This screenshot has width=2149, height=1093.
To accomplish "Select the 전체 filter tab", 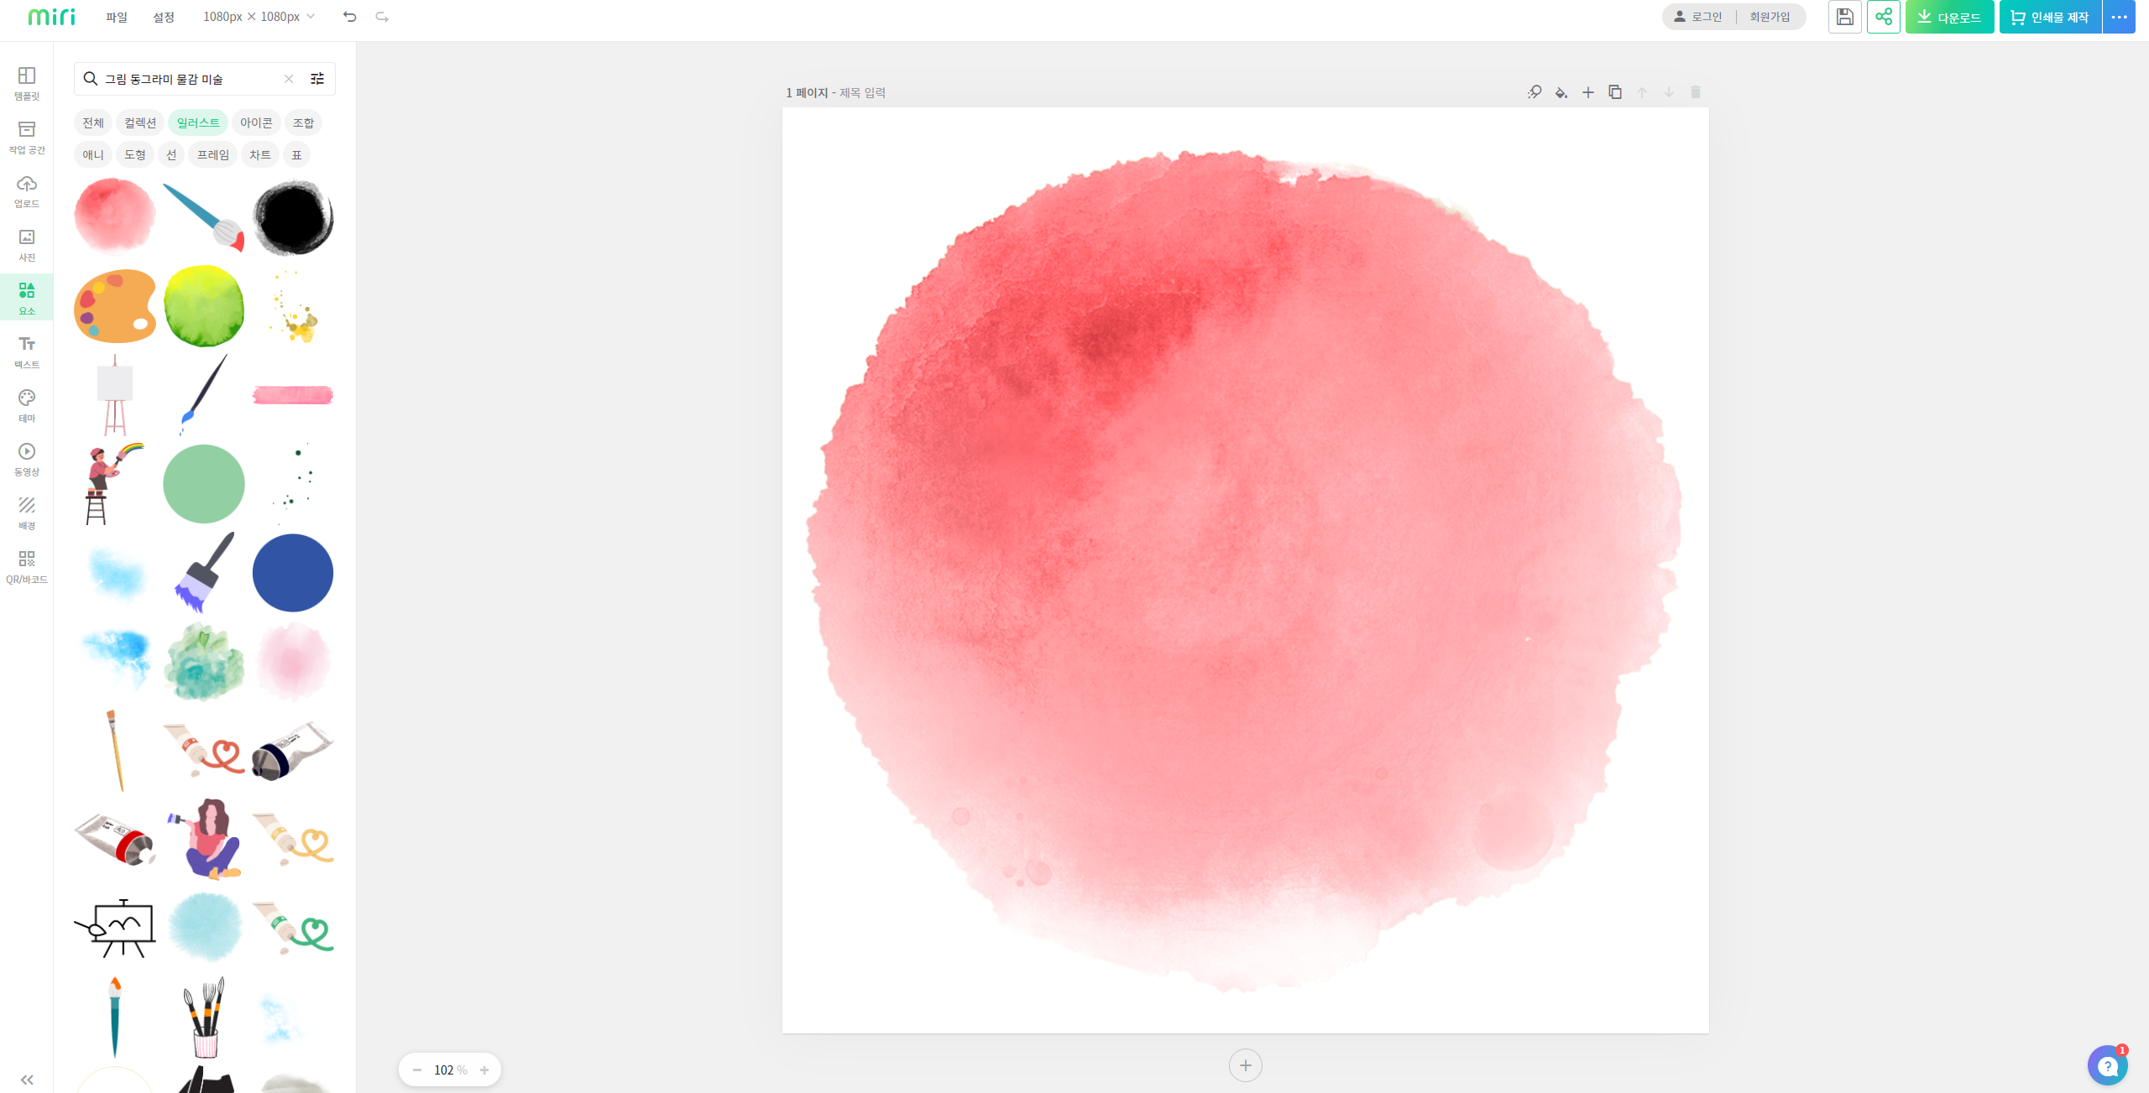I will click(x=93, y=122).
